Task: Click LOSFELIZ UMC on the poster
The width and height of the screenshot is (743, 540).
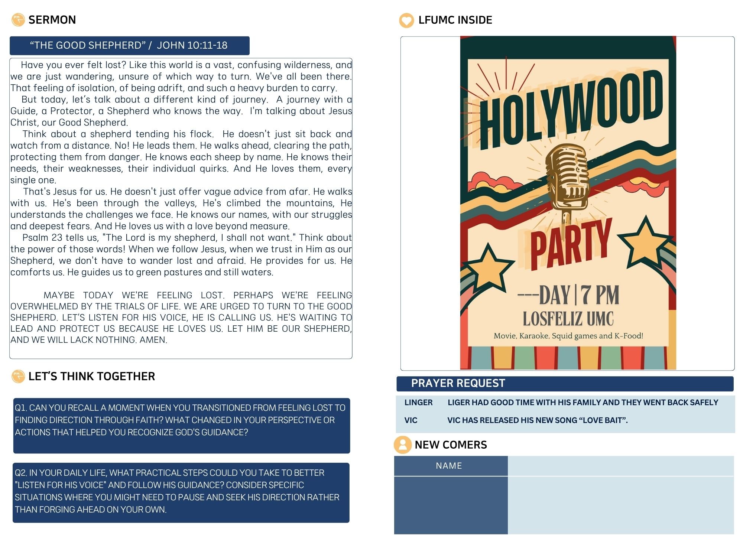Action: [568, 319]
